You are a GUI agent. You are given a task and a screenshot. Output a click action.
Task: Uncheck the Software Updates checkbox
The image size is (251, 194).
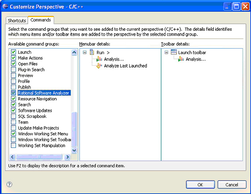14,110
